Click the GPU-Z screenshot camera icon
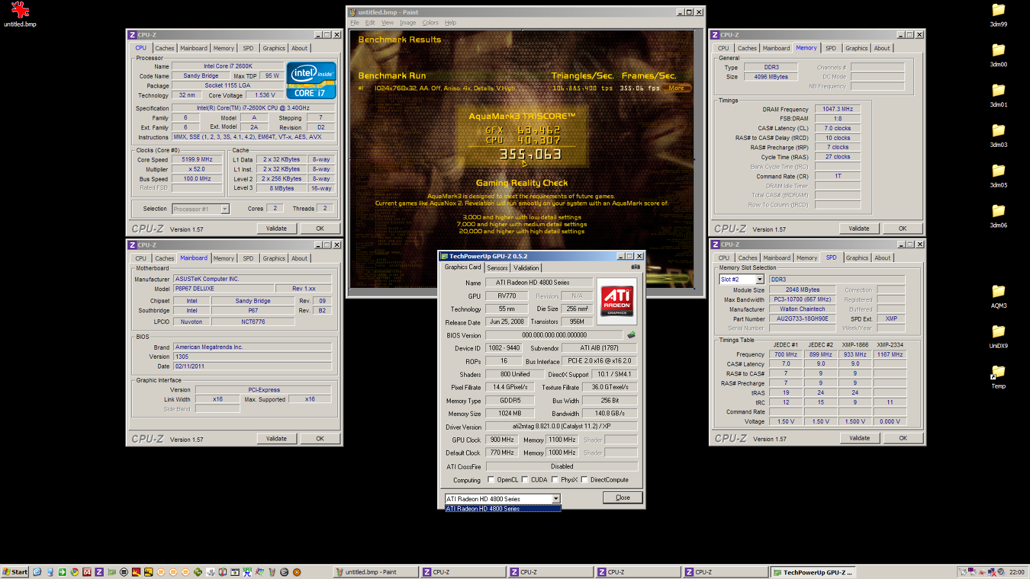 tap(635, 267)
